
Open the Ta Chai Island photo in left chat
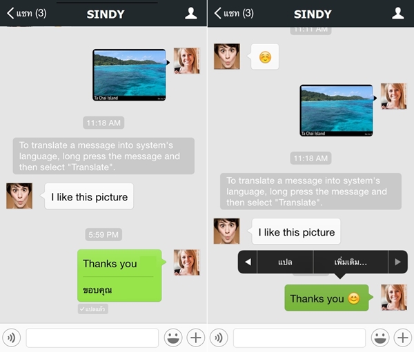tap(129, 74)
